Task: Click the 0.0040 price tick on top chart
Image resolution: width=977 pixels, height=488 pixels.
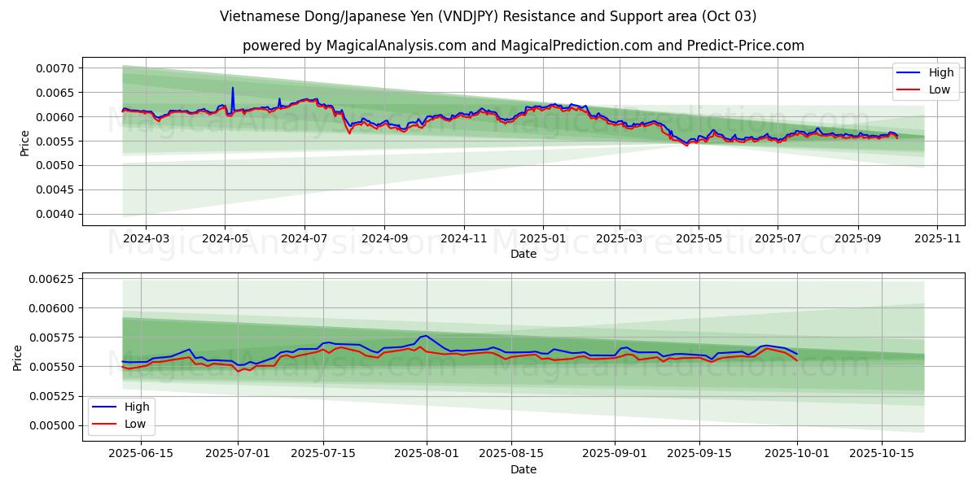Action: coord(56,215)
